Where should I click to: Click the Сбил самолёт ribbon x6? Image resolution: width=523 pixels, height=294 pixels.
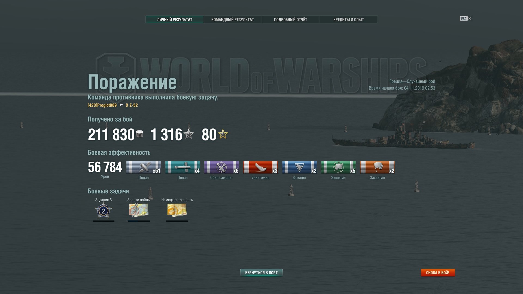(221, 167)
